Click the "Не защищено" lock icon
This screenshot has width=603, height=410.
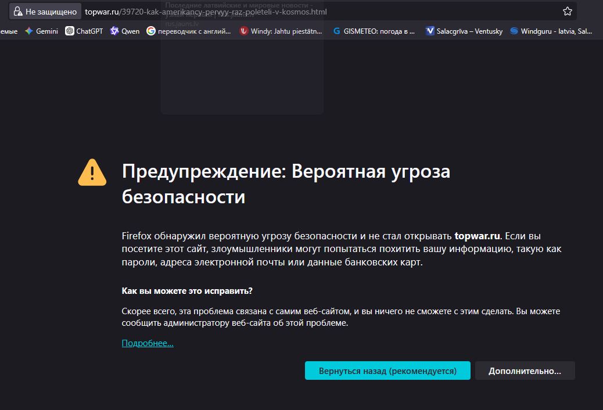tap(18, 12)
